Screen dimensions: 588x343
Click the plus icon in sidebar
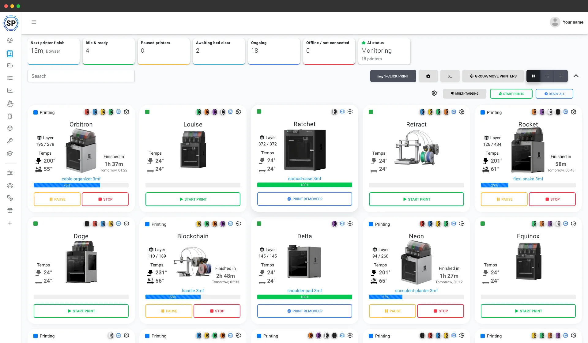10,223
